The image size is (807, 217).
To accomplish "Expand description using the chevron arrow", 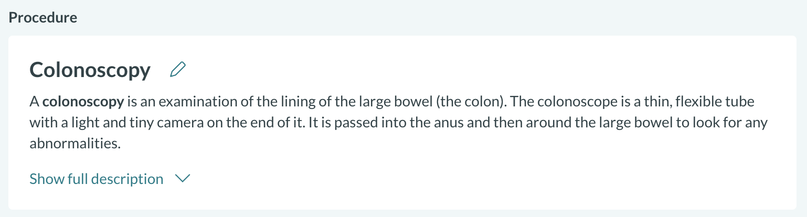I will click(x=182, y=179).
